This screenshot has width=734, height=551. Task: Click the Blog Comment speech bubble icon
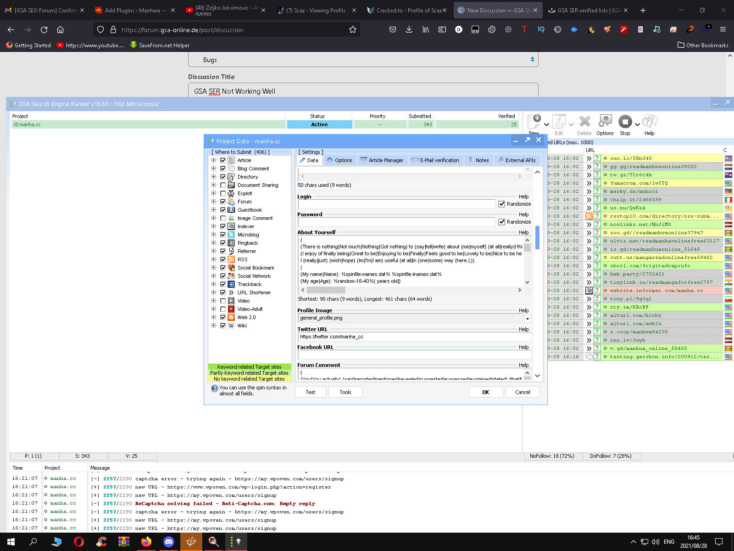point(231,169)
